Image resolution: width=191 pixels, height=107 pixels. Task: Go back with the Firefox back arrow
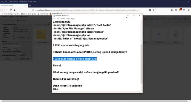(x=2, y=10)
